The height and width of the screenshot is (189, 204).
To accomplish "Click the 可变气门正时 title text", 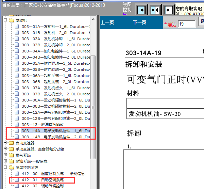I will point(166,79).
